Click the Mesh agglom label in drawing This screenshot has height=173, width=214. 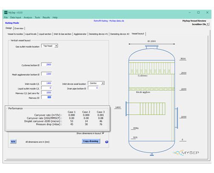(143, 92)
